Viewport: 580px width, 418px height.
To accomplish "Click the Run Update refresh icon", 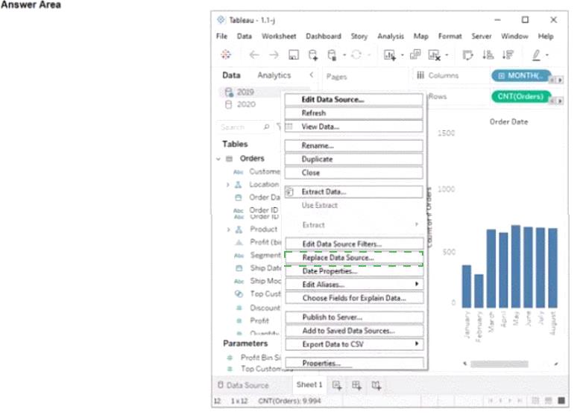I will click(356, 55).
